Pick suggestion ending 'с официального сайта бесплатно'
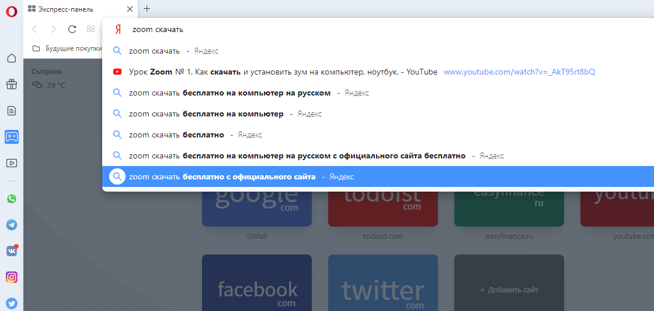 coord(378,156)
